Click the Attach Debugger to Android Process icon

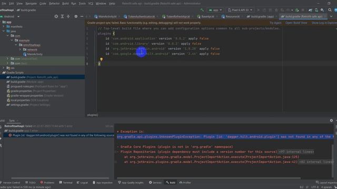coord(297,10)
